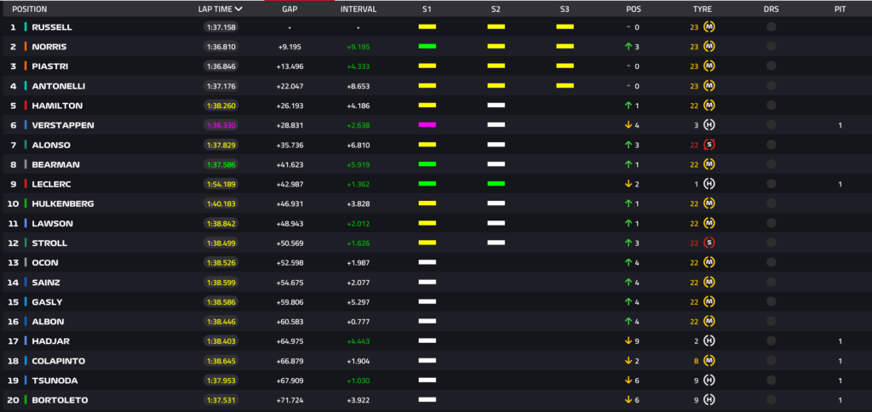Click the GAP column header

(290, 9)
